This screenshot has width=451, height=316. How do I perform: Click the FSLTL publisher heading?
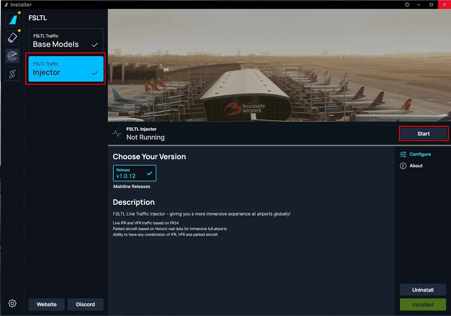(38, 18)
